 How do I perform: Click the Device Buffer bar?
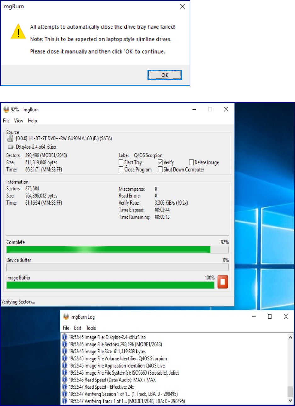117,268
